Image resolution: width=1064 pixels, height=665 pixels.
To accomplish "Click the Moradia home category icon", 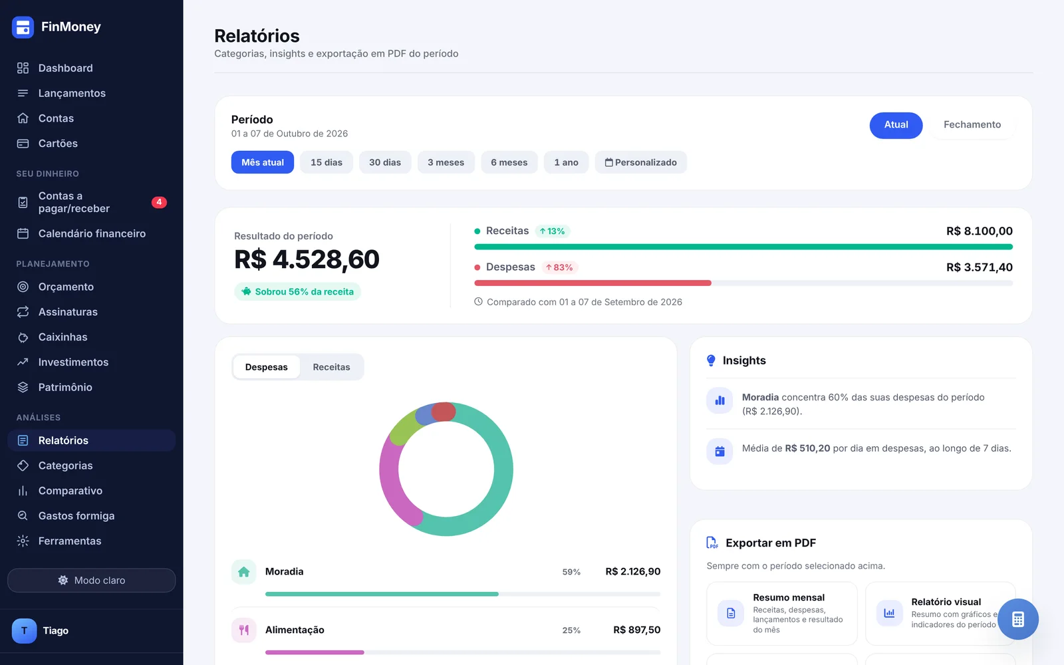I will (243, 572).
